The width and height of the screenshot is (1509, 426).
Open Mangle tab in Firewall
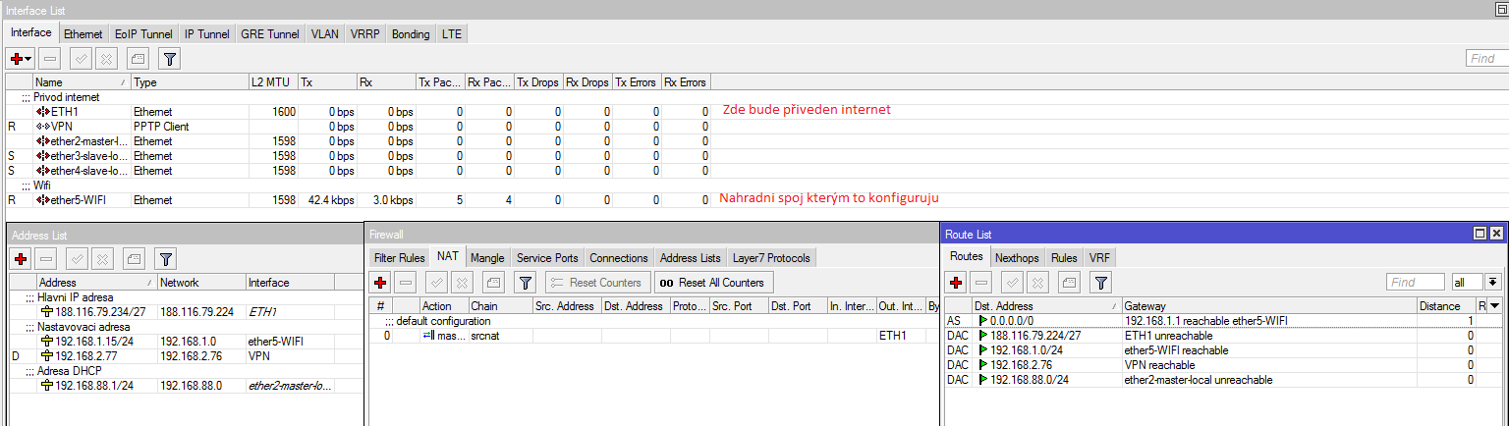tap(487, 258)
